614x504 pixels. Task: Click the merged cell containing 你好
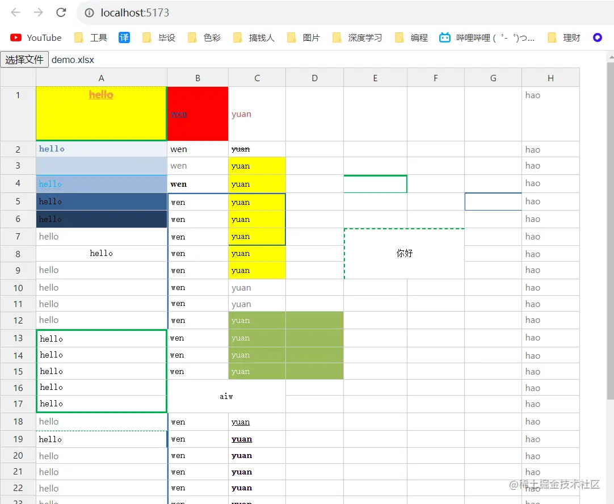coord(404,253)
